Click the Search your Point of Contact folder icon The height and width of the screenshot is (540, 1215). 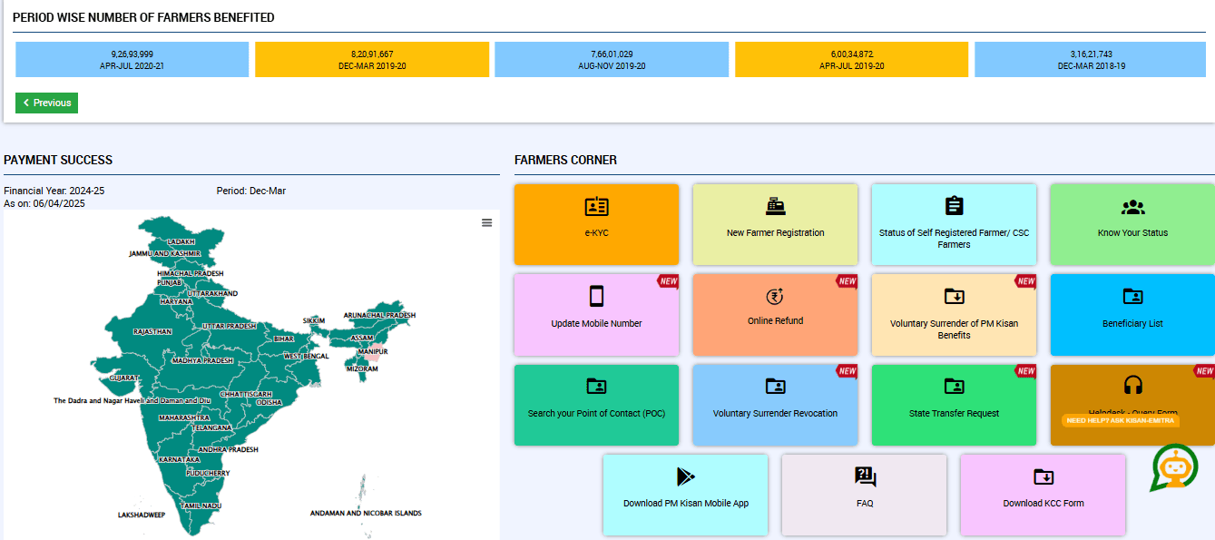point(596,387)
